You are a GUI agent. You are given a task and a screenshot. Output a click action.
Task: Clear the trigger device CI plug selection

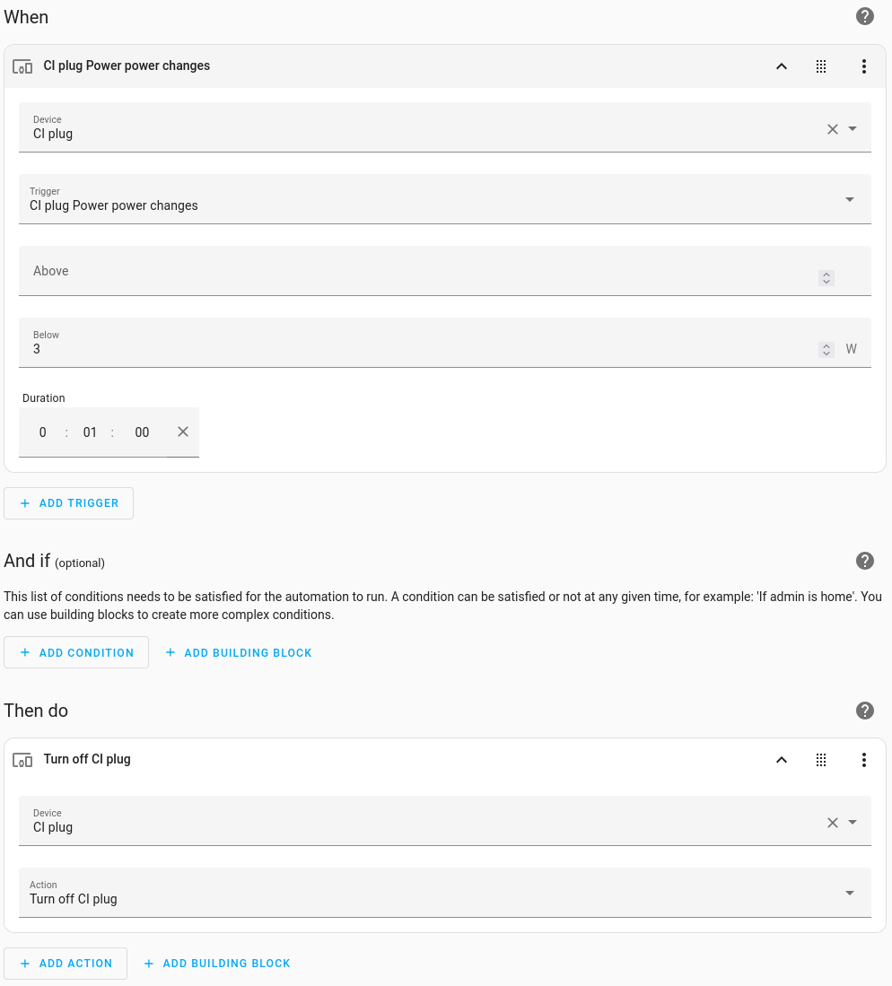click(x=832, y=129)
